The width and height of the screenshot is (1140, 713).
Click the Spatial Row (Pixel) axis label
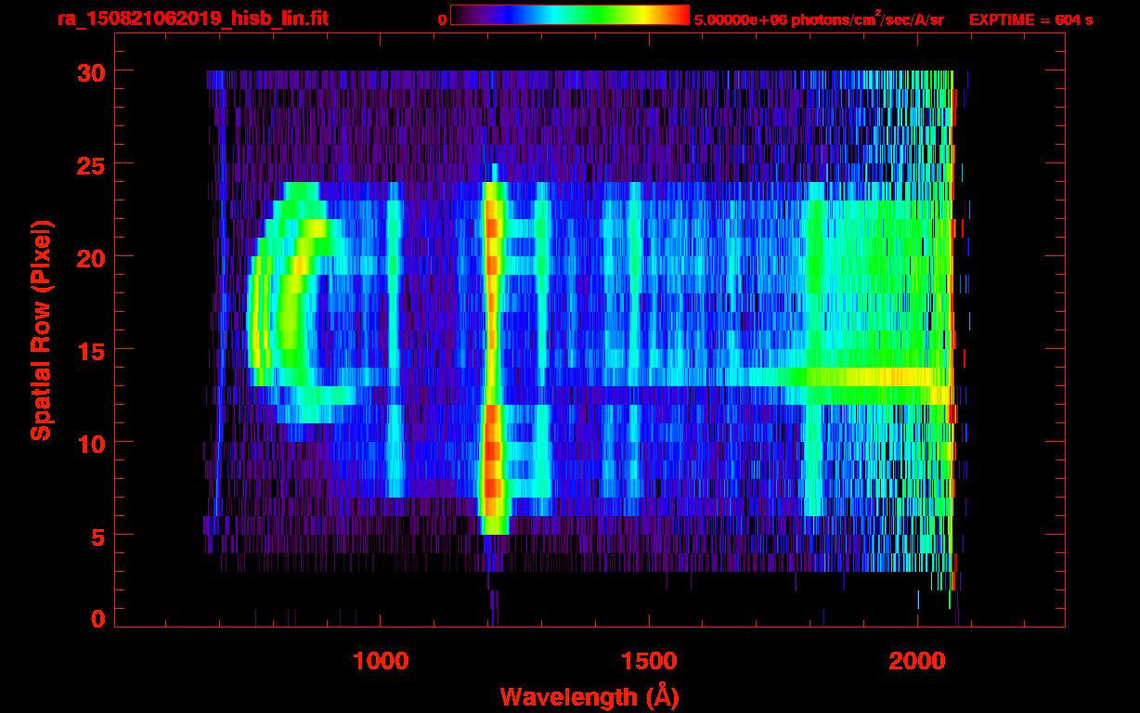click(42, 331)
